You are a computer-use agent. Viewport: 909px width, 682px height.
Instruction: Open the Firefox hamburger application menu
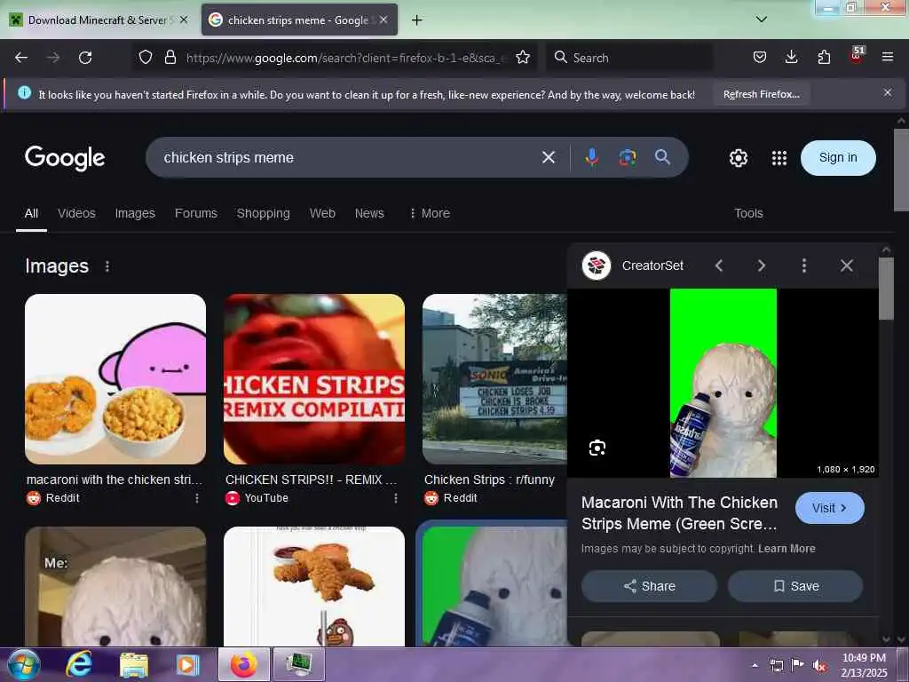coord(888,57)
